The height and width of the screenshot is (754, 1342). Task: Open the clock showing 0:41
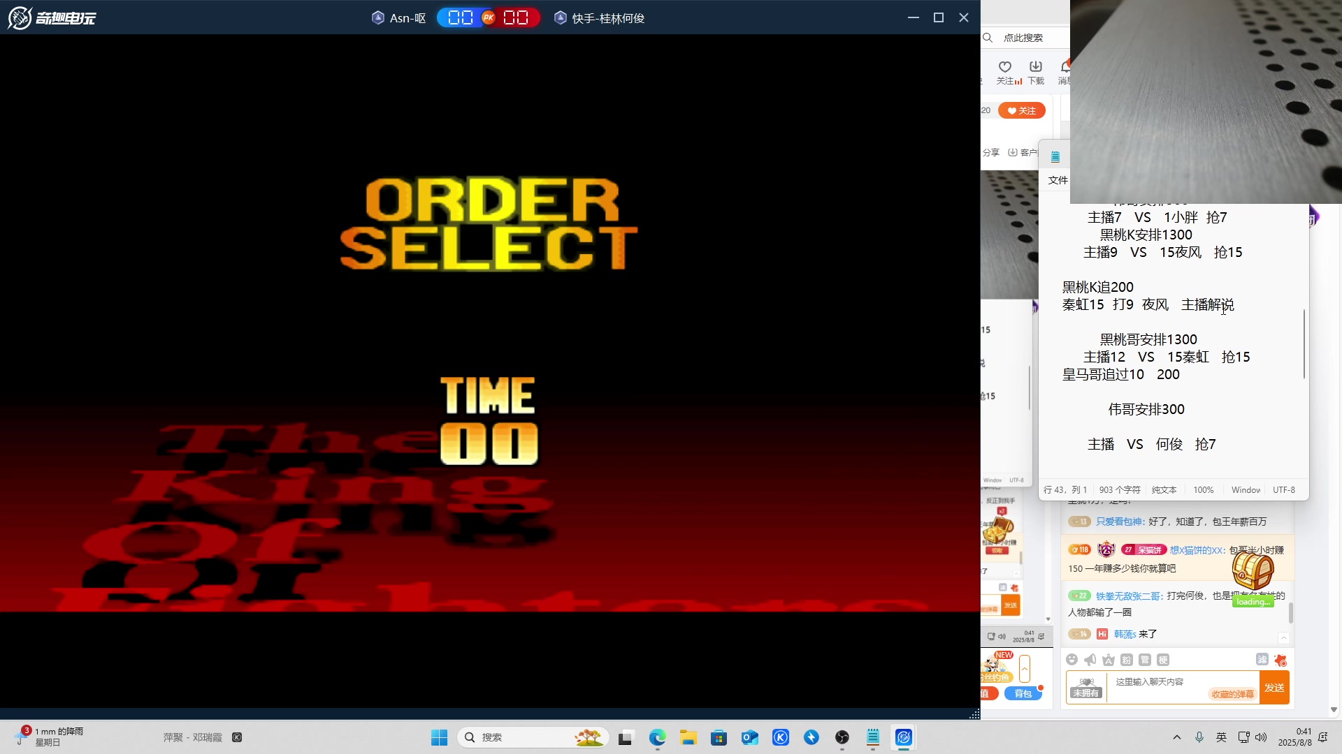[1295, 737]
